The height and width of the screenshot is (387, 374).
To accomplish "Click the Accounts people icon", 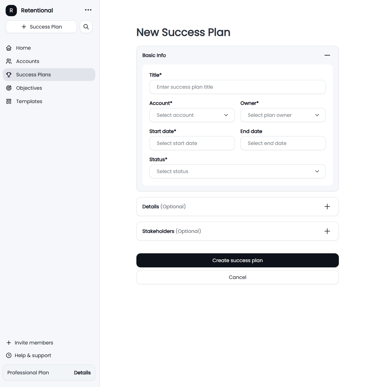I will (x=9, y=61).
